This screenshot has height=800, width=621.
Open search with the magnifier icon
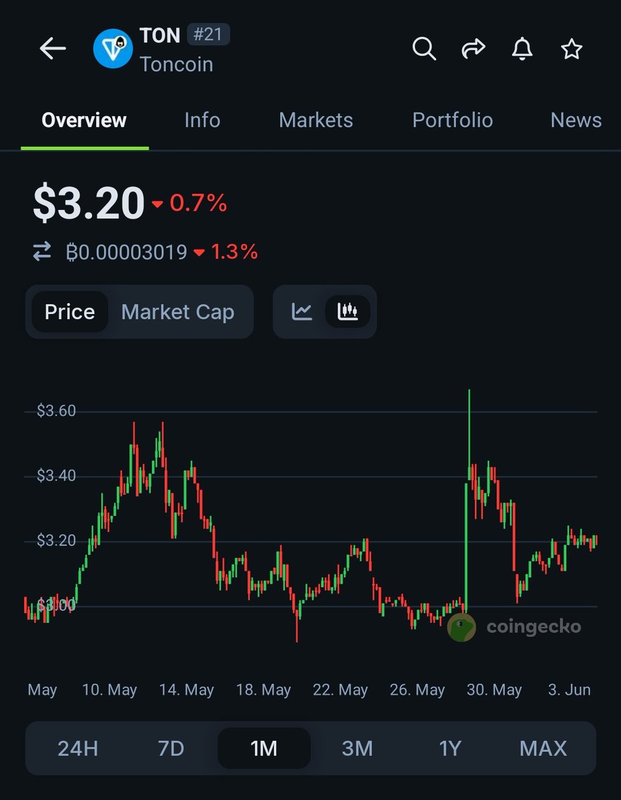click(x=424, y=49)
